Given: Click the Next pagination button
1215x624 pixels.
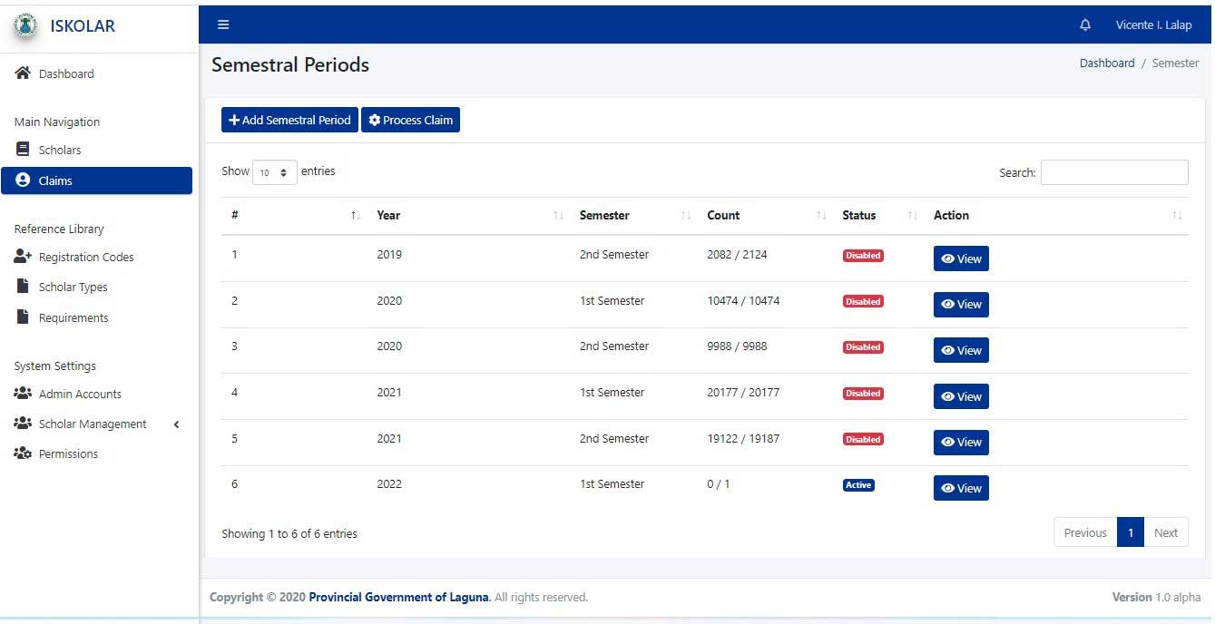Looking at the screenshot, I should point(1165,532).
